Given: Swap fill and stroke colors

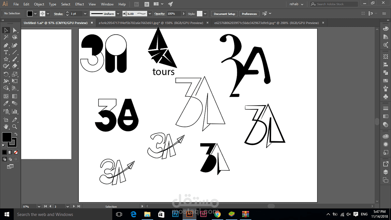Looking at the screenshot, I should pos(16,134).
